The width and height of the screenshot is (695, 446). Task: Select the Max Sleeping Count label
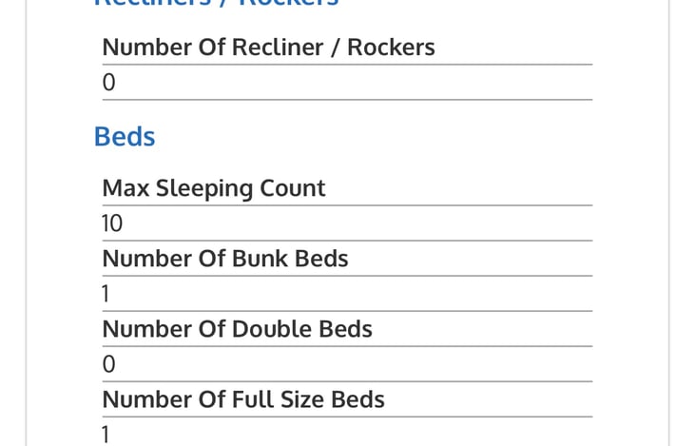[214, 188]
